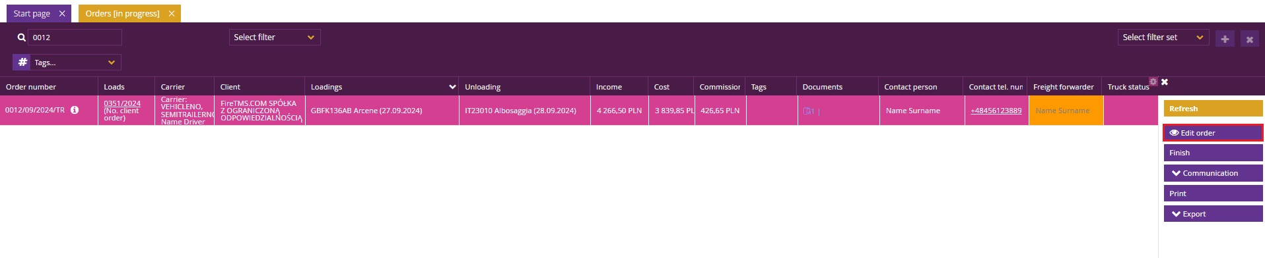Expand the Export menu
The image size is (1265, 258).
click(x=1213, y=214)
